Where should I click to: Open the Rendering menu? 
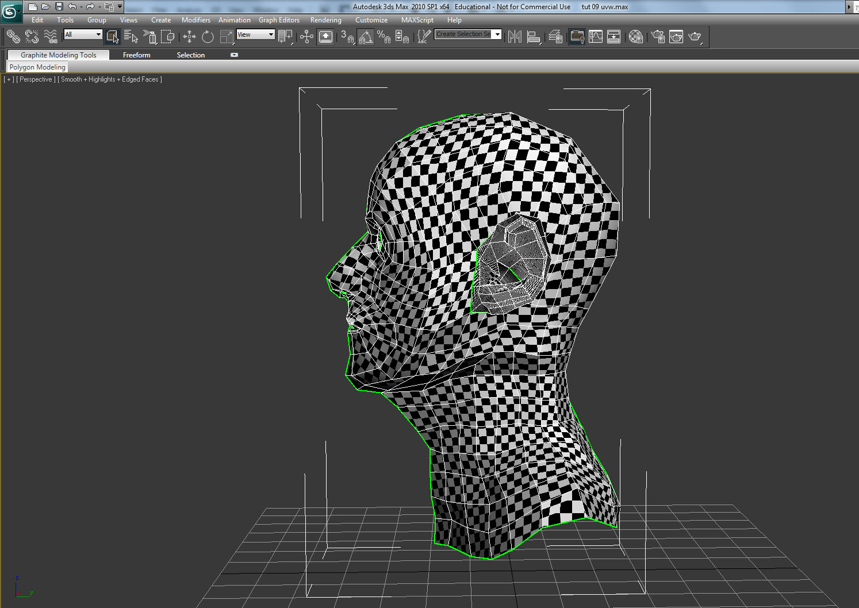click(x=325, y=20)
